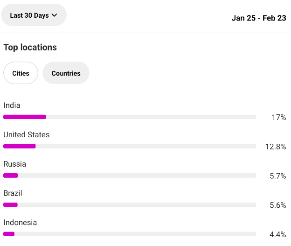This screenshot has width=291, height=246.
Task: Click the Brazil label
Action: point(13,193)
